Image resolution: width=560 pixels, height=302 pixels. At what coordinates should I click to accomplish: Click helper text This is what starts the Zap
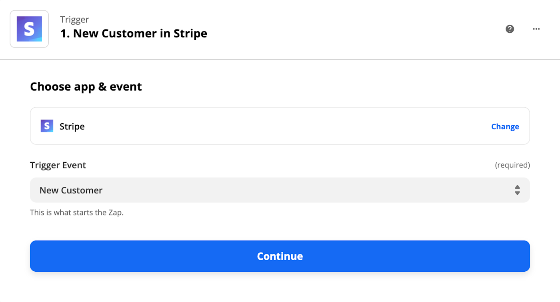coord(77,213)
